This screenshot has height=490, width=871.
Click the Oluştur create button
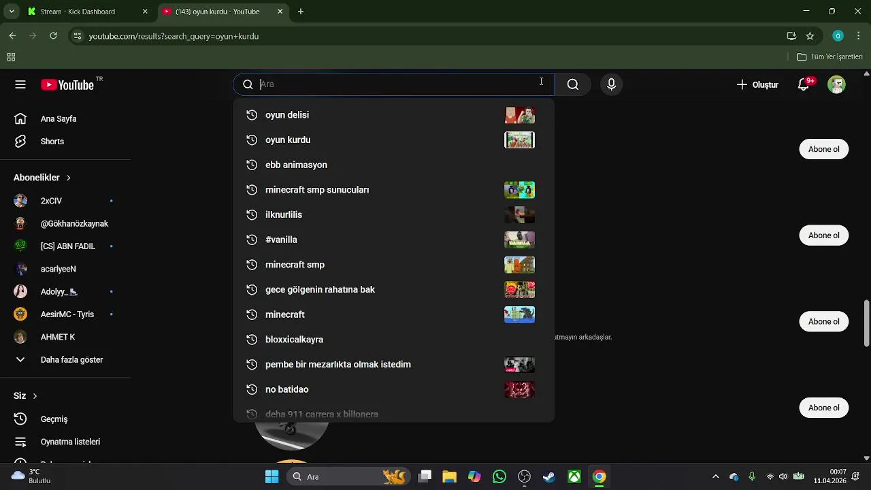[757, 84]
